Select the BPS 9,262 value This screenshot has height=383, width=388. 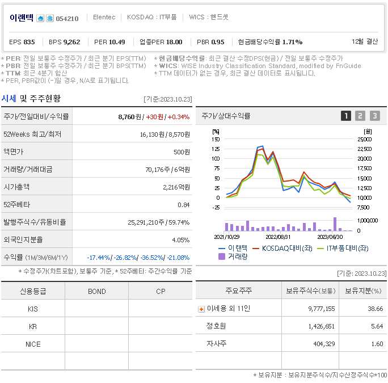[64, 42]
